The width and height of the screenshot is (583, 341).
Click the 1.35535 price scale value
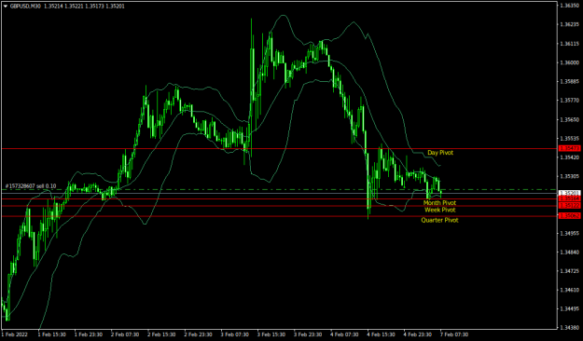(570, 139)
